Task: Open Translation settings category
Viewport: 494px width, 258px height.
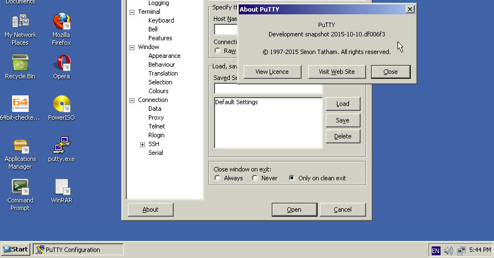Action: [163, 73]
